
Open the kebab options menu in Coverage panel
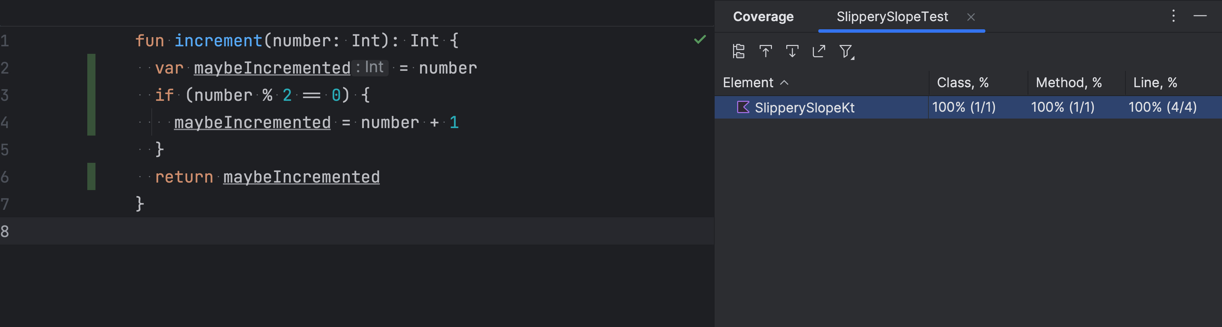1173,16
